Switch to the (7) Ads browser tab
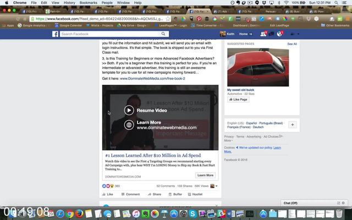Viewport: 352px width, 220px height. tap(222, 11)
